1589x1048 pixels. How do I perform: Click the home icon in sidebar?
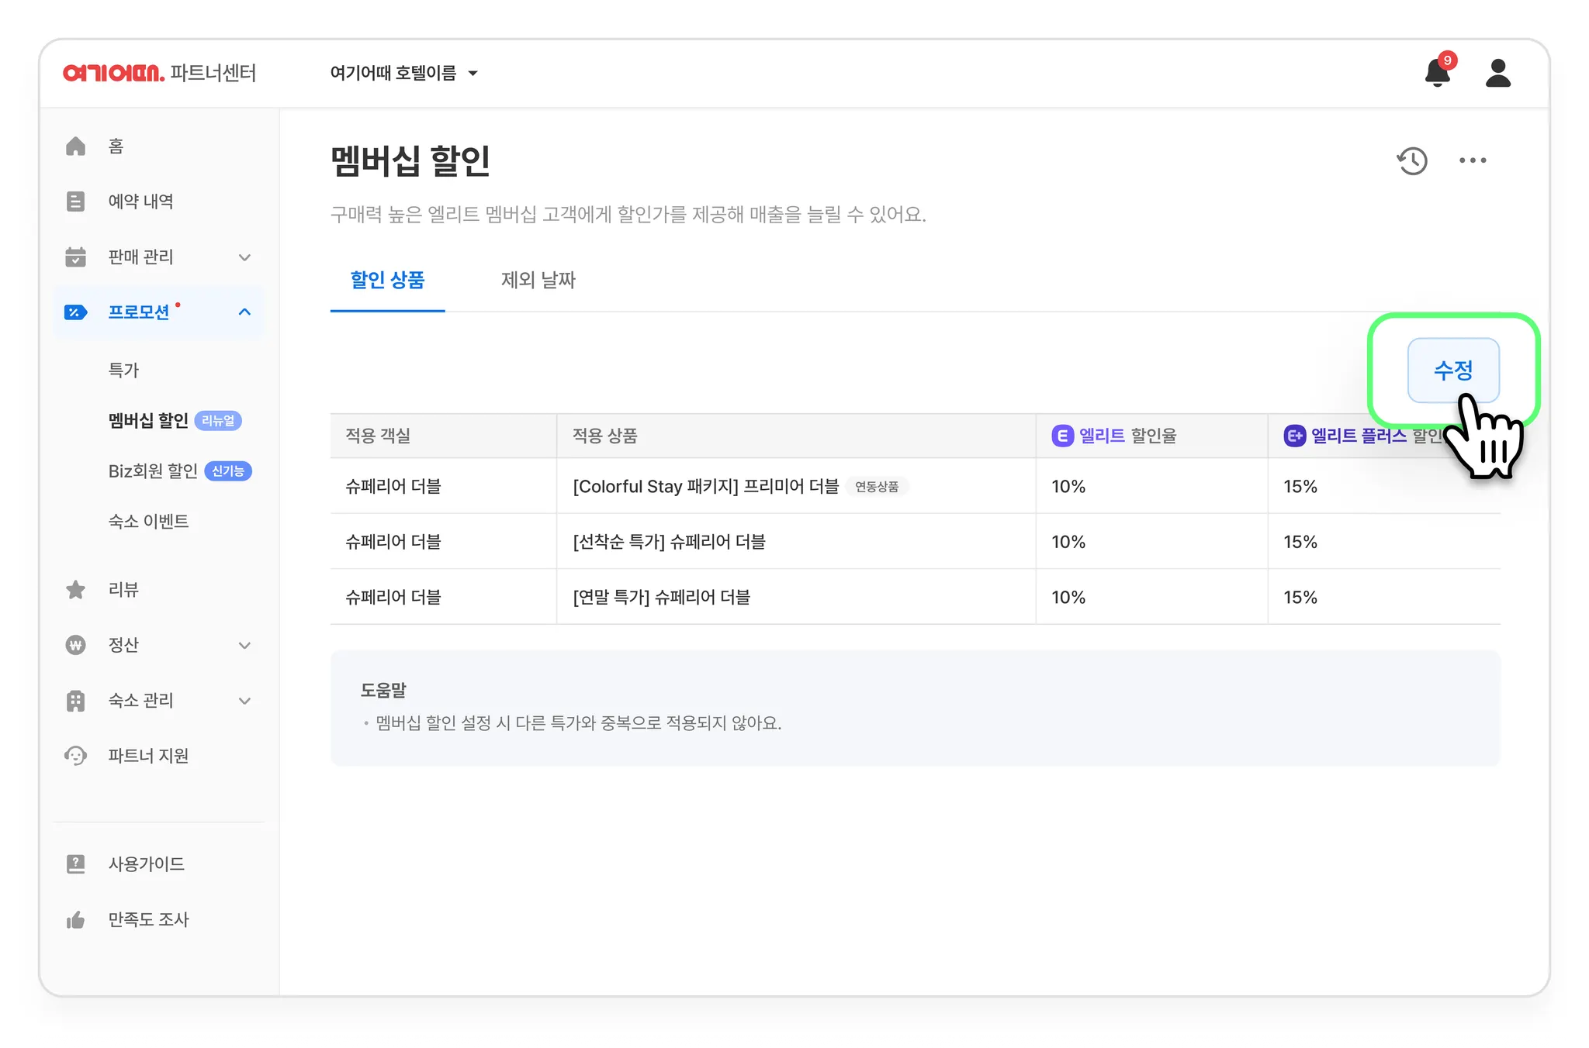(75, 146)
